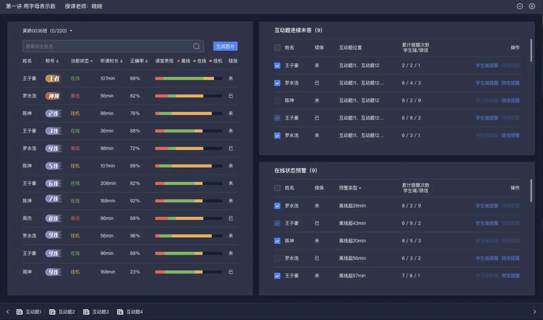Go to the 互动题4 tab
Viewport: 543px width, 320px height.
pyautogui.click(x=130, y=312)
